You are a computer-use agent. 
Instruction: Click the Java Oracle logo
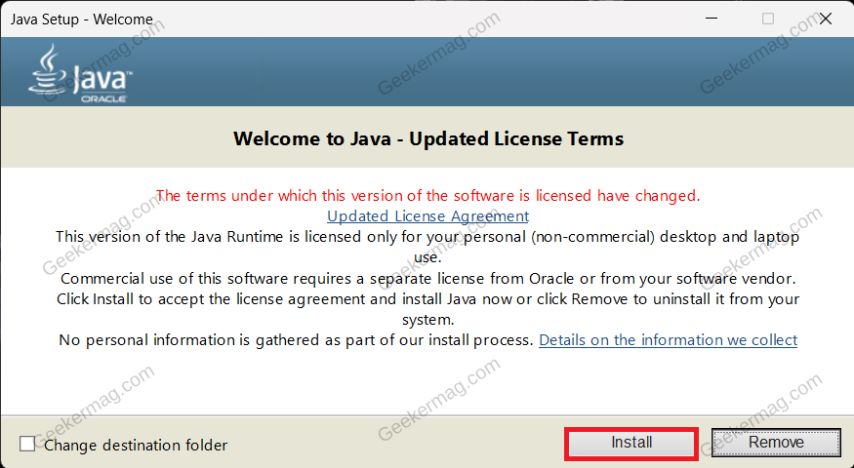80,73
